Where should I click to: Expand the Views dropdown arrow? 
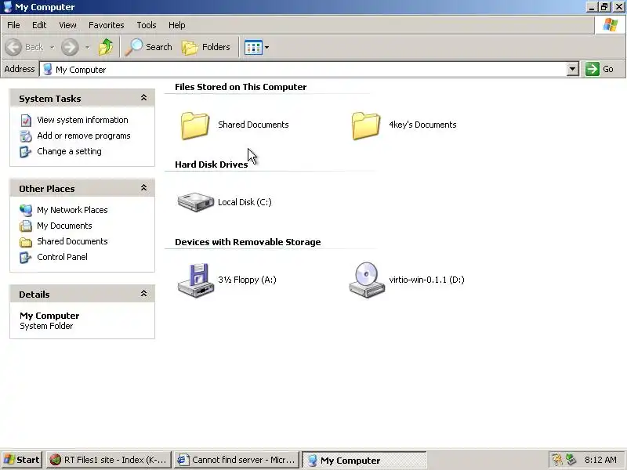[266, 47]
